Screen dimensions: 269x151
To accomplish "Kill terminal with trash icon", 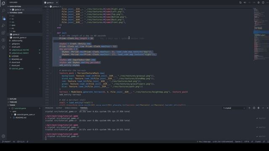I will point(258,108).
